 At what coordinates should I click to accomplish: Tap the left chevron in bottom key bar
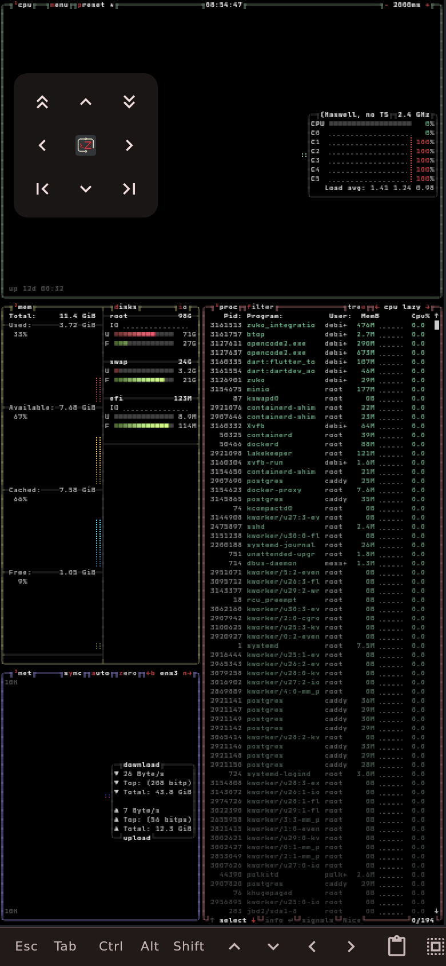click(312, 947)
